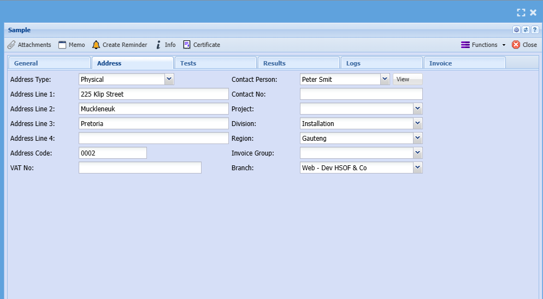Click the empty VAT No field
The height and width of the screenshot is (299, 543).
140,168
